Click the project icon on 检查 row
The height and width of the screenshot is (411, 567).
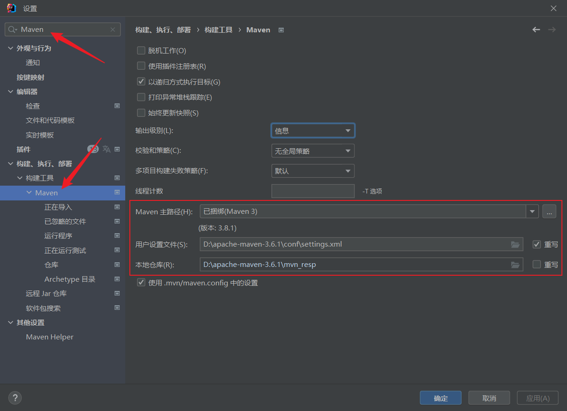(x=117, y=106)
